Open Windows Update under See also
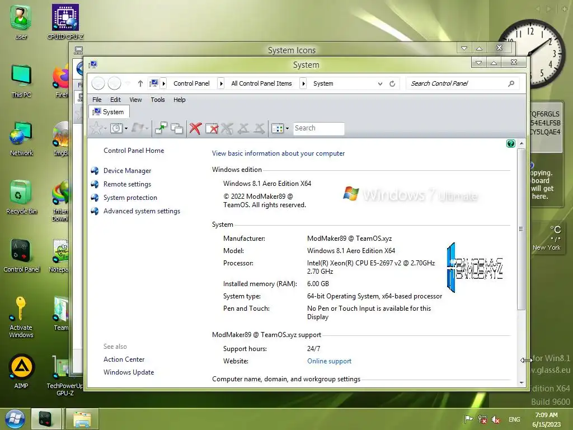 tap(129, 372)
